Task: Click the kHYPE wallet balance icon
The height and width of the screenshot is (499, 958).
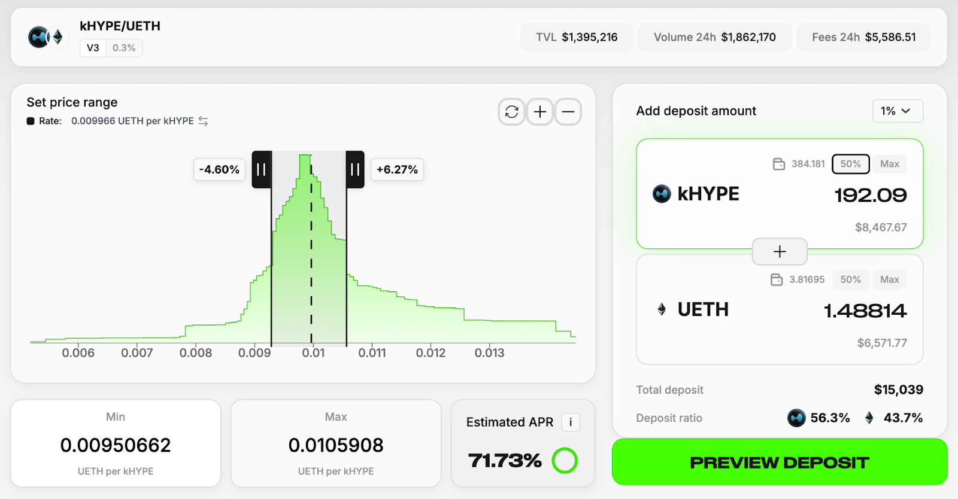Action: [x=779, y=164]
